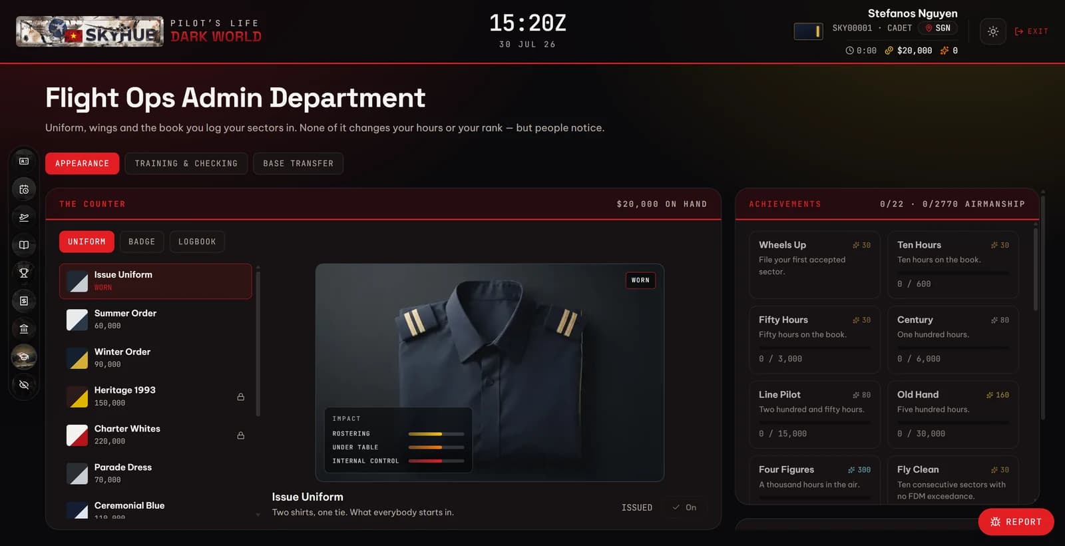Click the '0/22 · 0/2770 AIRMANSHIP' summary
Image resolution: width=1065 pixels, height=546 pixels.
(x=953, y=204)
